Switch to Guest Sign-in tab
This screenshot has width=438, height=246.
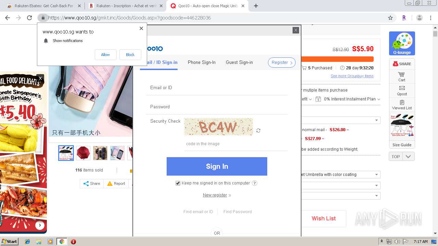[x=239, y=63]
